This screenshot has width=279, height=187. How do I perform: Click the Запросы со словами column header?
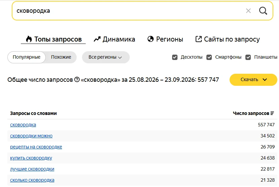pyautogui.click(x=34, y=113)
